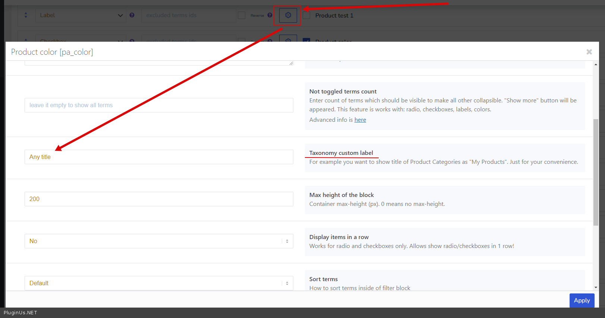Expand the Display items in a row dropdown
605x318 pixels.
tap(159, 241)
